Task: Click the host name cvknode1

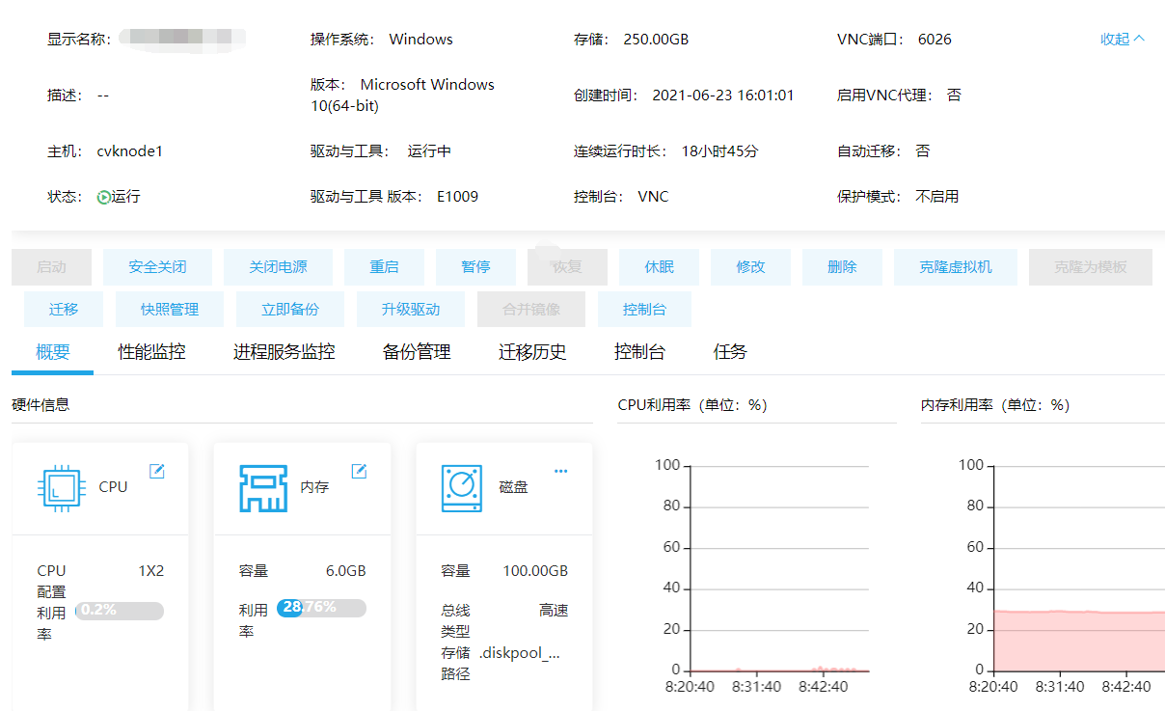Action: (130, 151)
